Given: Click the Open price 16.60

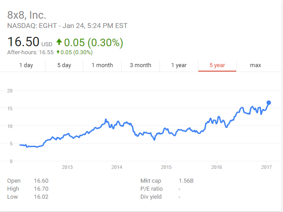Looking at the screenshot, I should tap(41, 181).
